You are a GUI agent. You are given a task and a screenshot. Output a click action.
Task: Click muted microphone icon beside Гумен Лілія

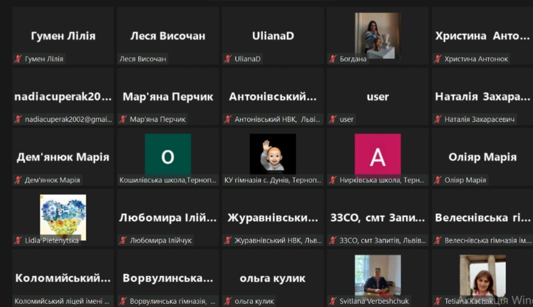18,59
